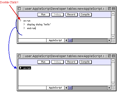Click scroll right arrow in upper window
117x92 pixels.
click(109, 40)
